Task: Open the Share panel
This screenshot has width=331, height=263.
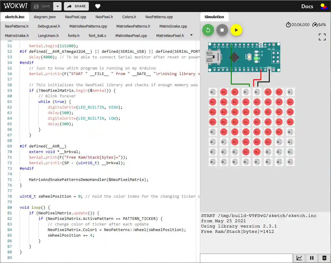Action: pos(76,6)
